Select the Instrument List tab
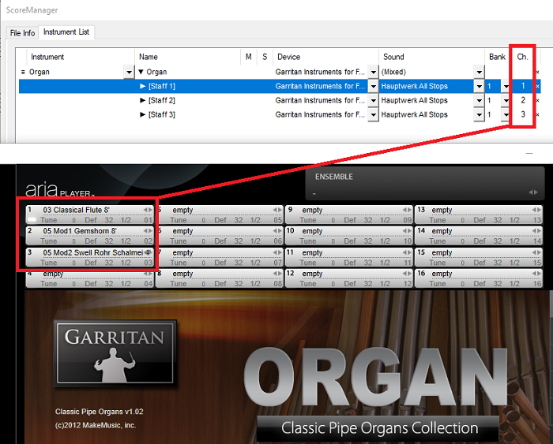 (x=67, y=32)
